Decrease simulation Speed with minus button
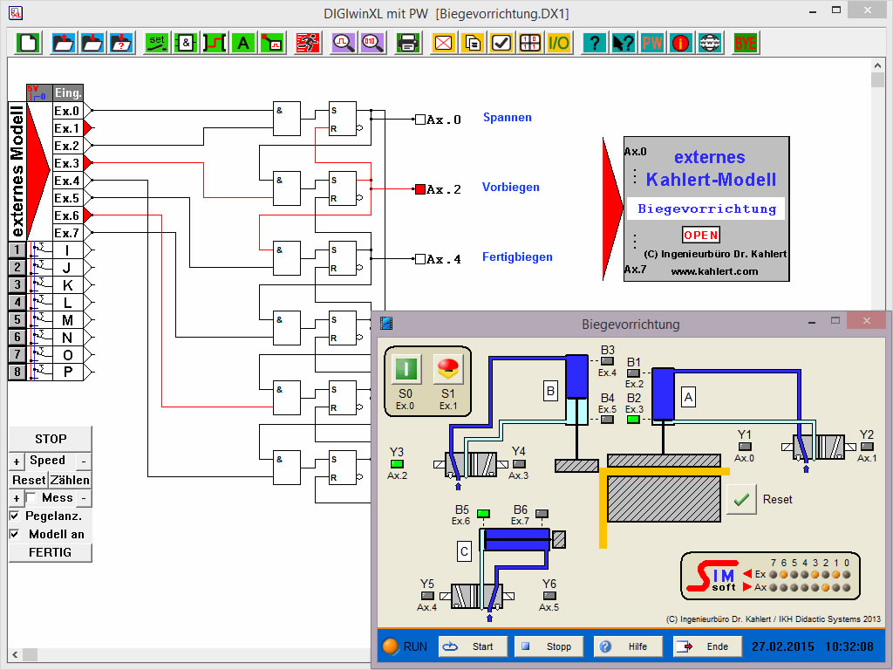Viewport: 893px width, 670px height. [x=84, y=461]
